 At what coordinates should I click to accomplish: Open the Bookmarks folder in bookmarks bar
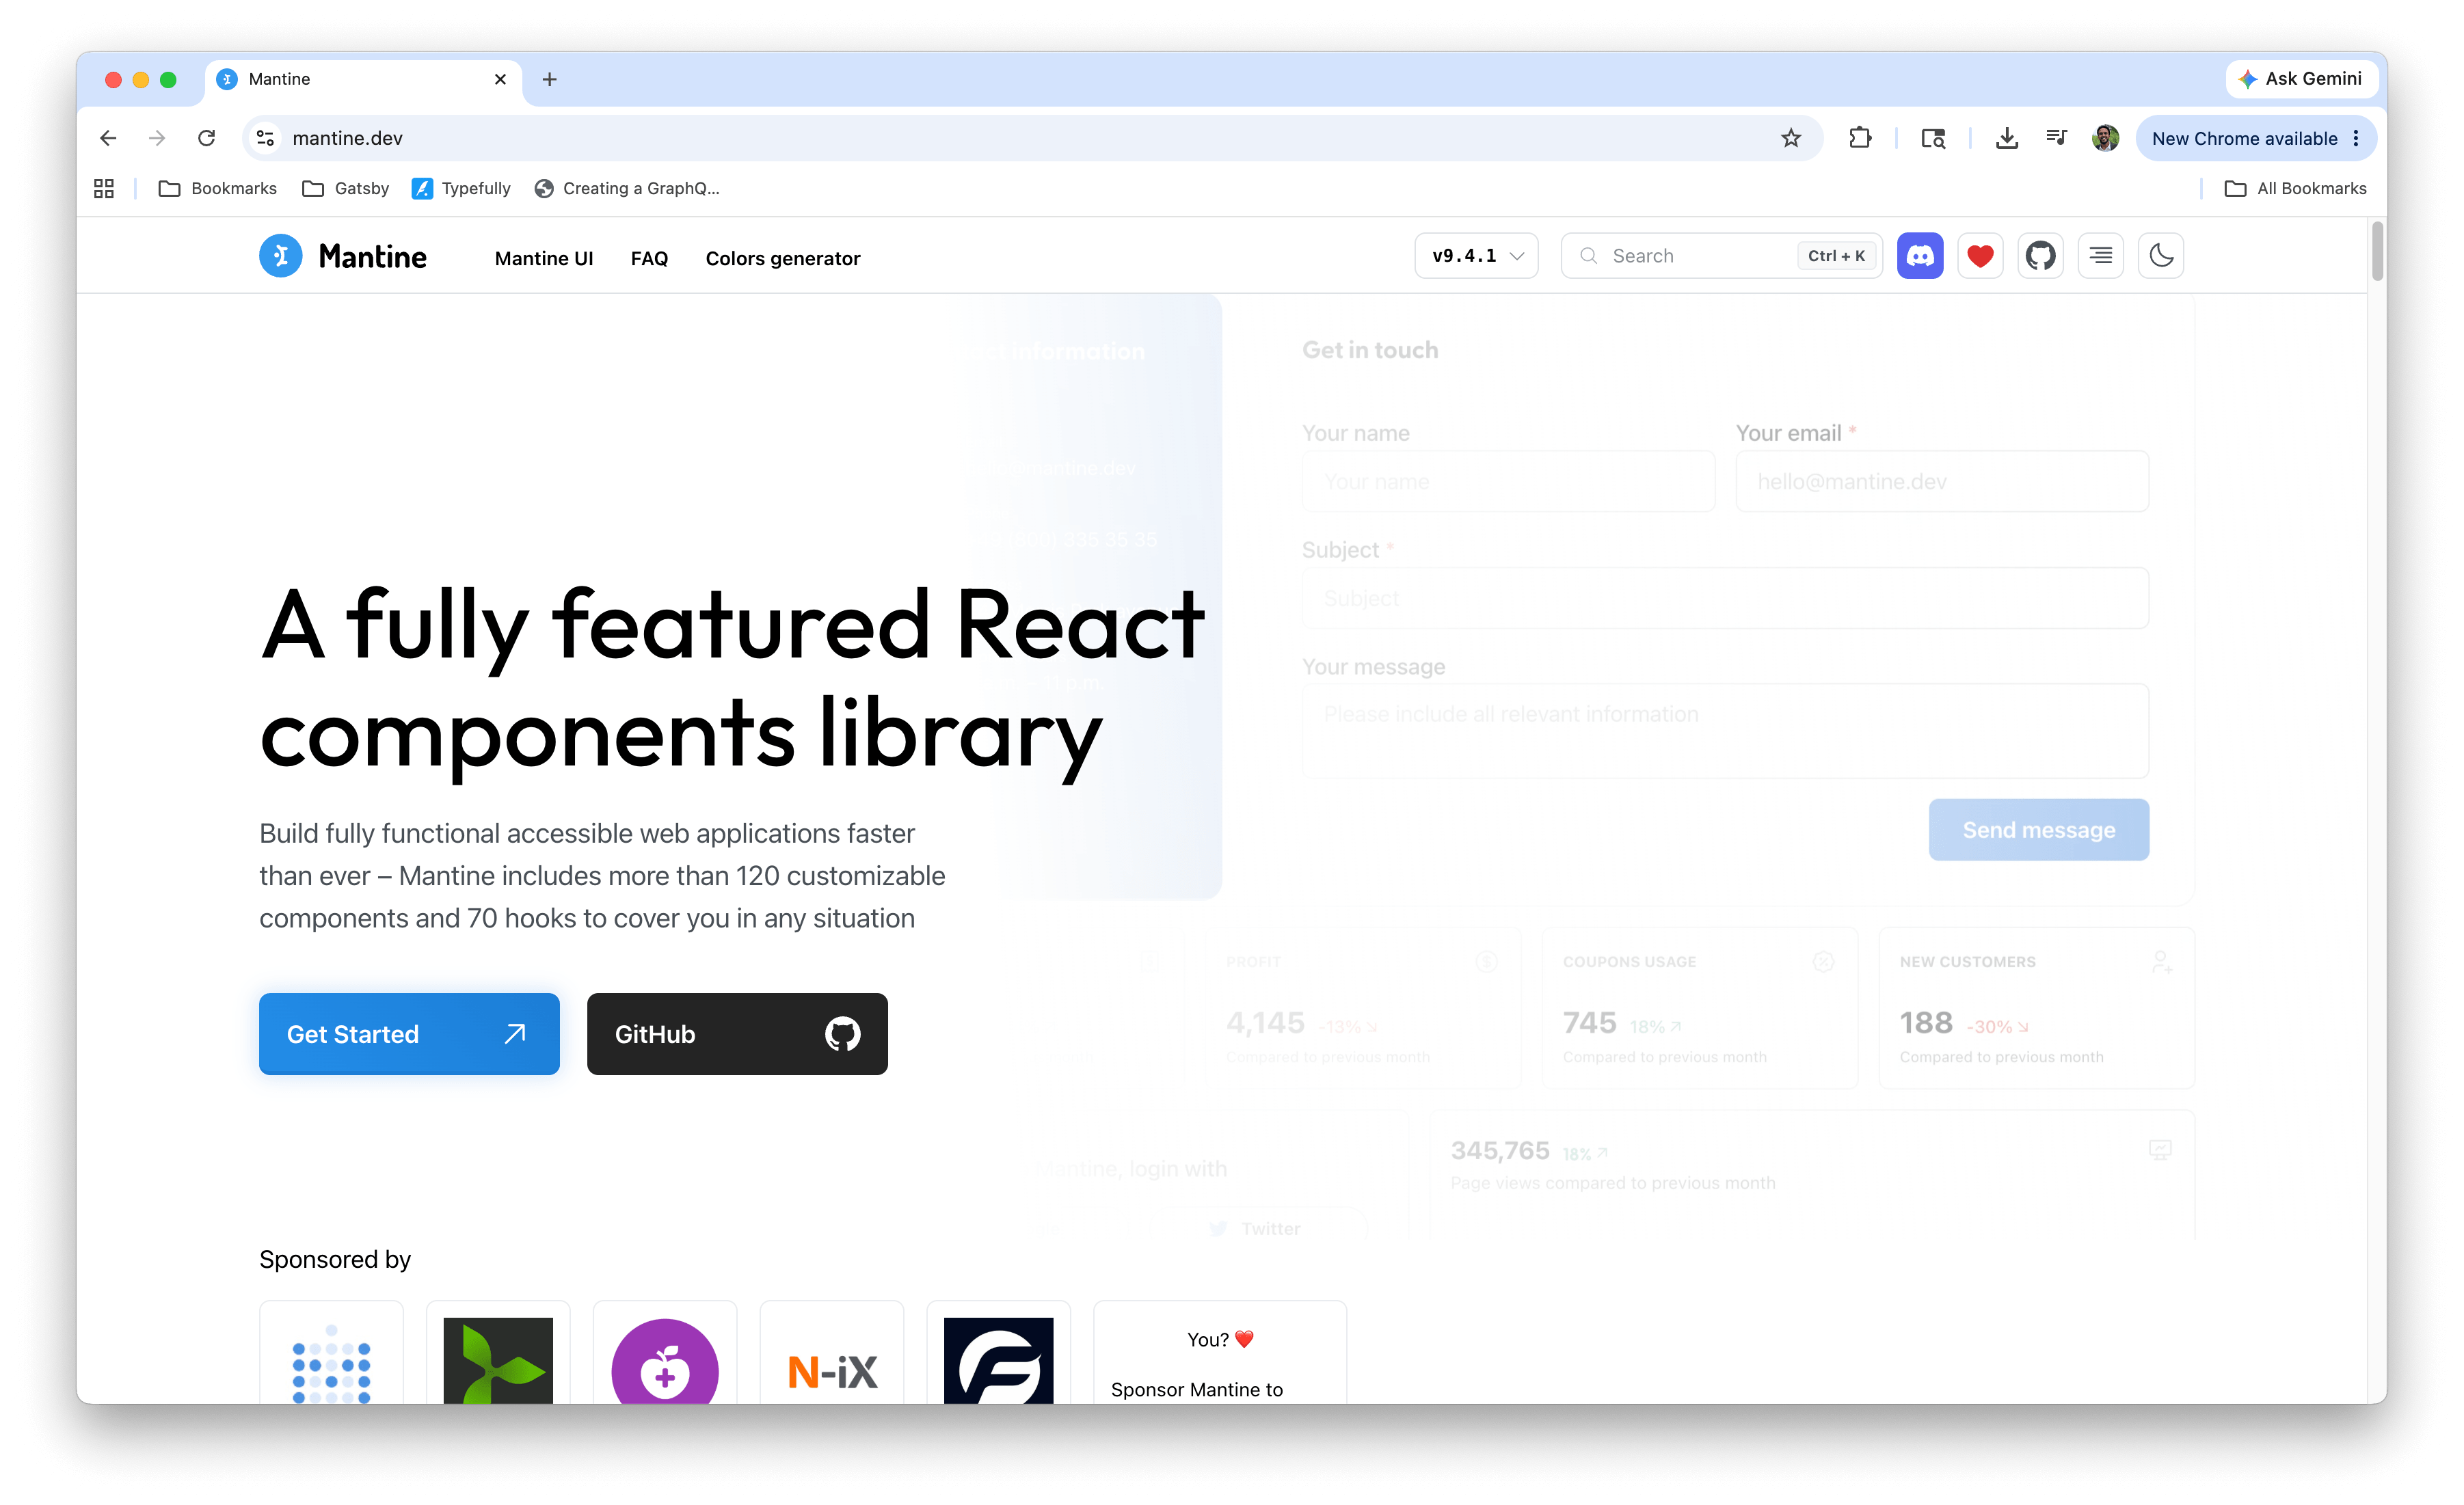(x=218, y=188)
